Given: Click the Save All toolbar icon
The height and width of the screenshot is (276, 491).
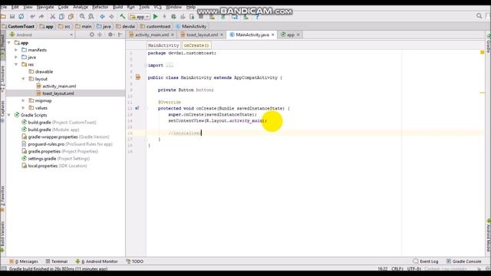Looking at the screenshot, I should (x=12, y=16).
